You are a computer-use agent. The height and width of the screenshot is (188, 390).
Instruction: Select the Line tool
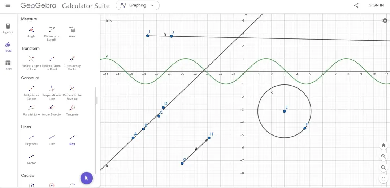(52, 140)
